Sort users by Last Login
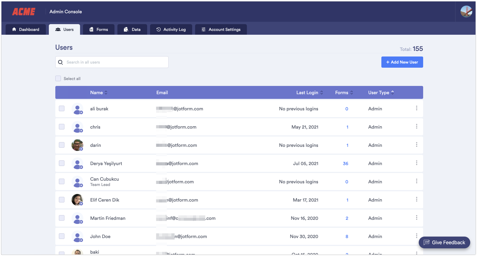The width and height of the screenshot is (477, 256). [310, 92]
